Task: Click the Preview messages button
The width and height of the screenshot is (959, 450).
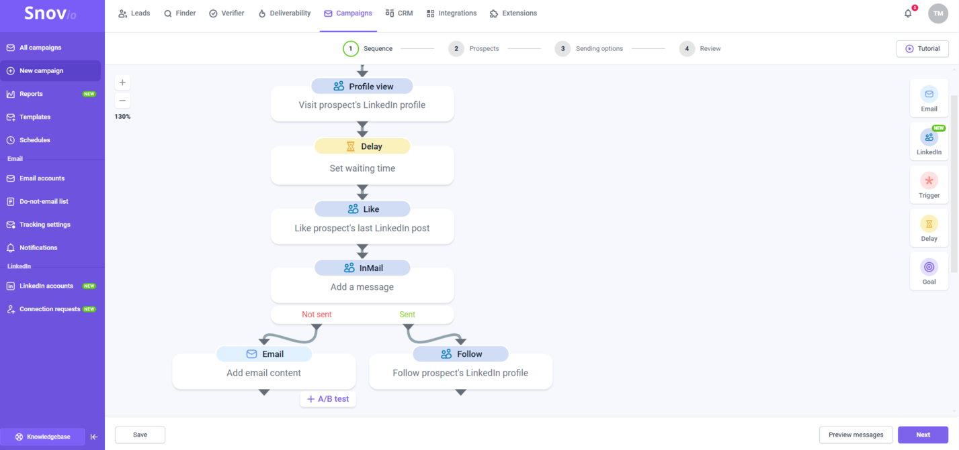Action: tap(856, 435)
